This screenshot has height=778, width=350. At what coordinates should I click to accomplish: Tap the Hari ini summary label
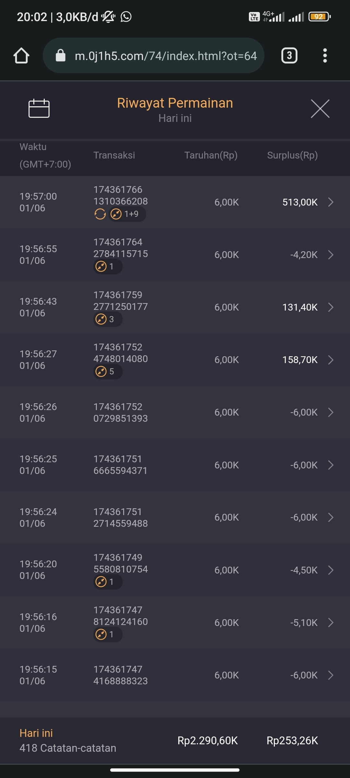point(36,733)
